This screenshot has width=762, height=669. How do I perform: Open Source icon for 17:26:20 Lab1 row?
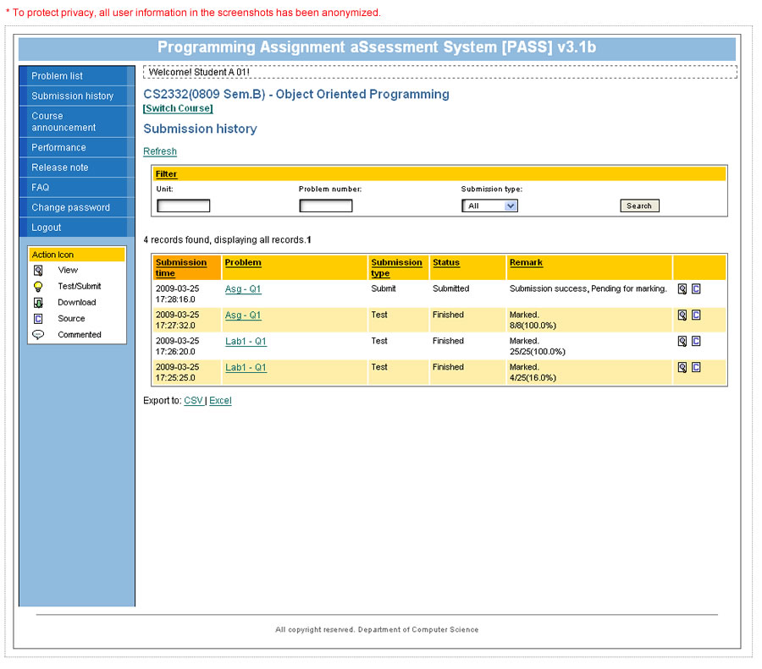click(696, 342)
